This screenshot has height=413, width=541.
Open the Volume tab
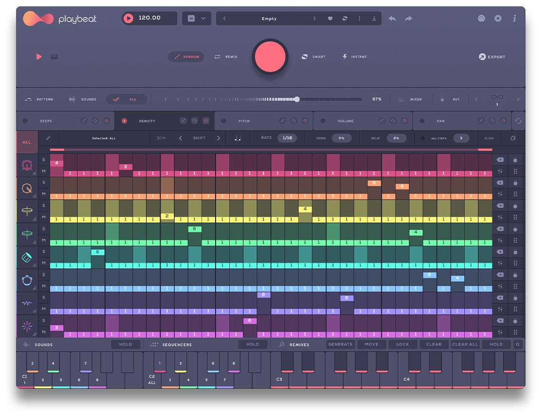345,121
